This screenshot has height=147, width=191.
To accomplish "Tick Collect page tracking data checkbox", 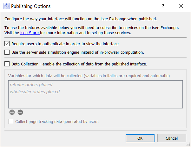I will [11, 121].
